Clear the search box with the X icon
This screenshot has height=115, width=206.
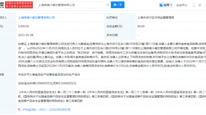click(x=108, y=5)
